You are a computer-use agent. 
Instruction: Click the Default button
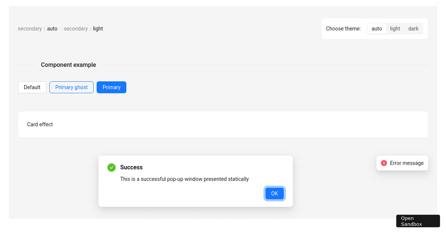32,87
